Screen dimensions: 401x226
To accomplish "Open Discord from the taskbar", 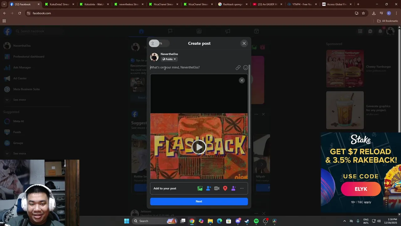I will tap(238, 221).
